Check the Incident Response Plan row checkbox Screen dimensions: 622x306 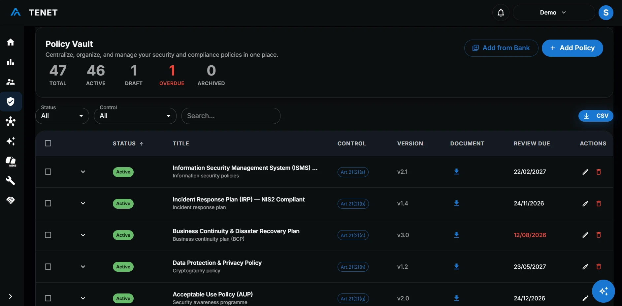coord(48,203)
